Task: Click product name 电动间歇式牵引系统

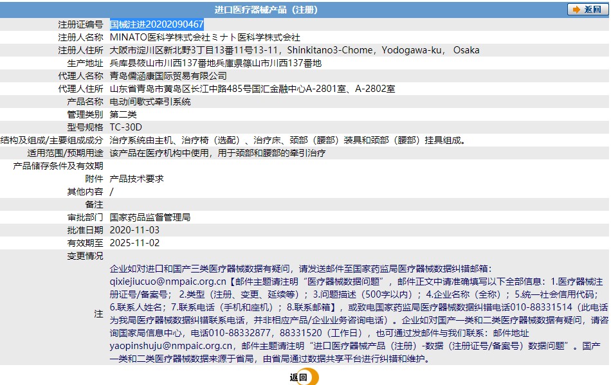Action: tap(150, 102)
